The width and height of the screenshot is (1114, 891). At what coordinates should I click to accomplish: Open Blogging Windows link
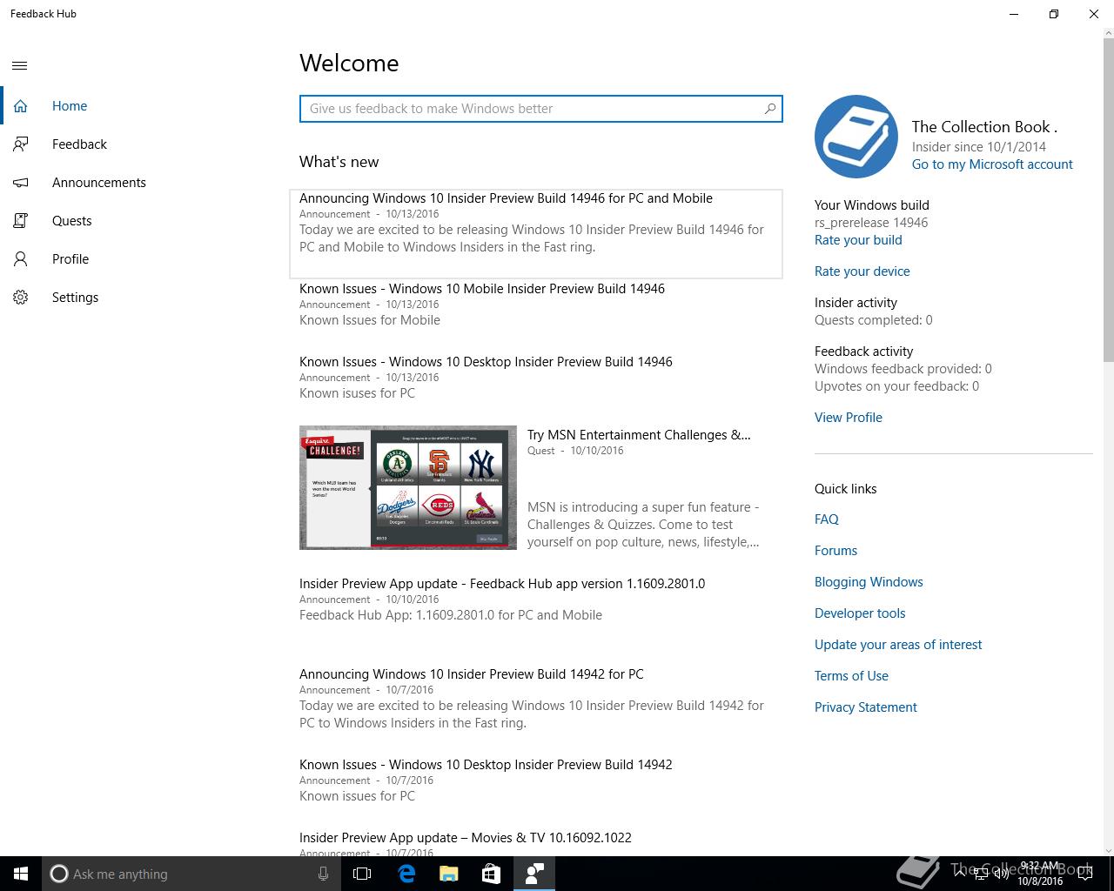coord(869,582)
